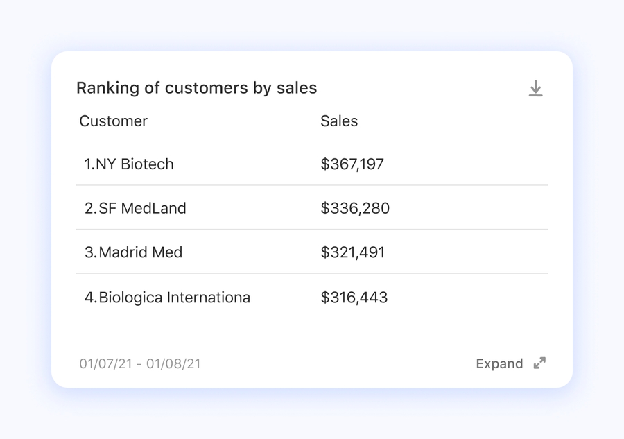Click rank number 1 before NY Biotech

pyautogui.click(x=88, y=164)
